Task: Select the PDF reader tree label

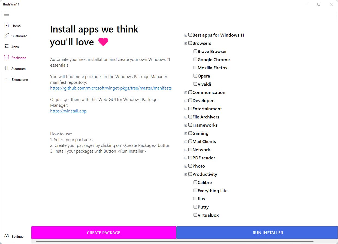Action: pyautogui.click(x=204, y=158)
